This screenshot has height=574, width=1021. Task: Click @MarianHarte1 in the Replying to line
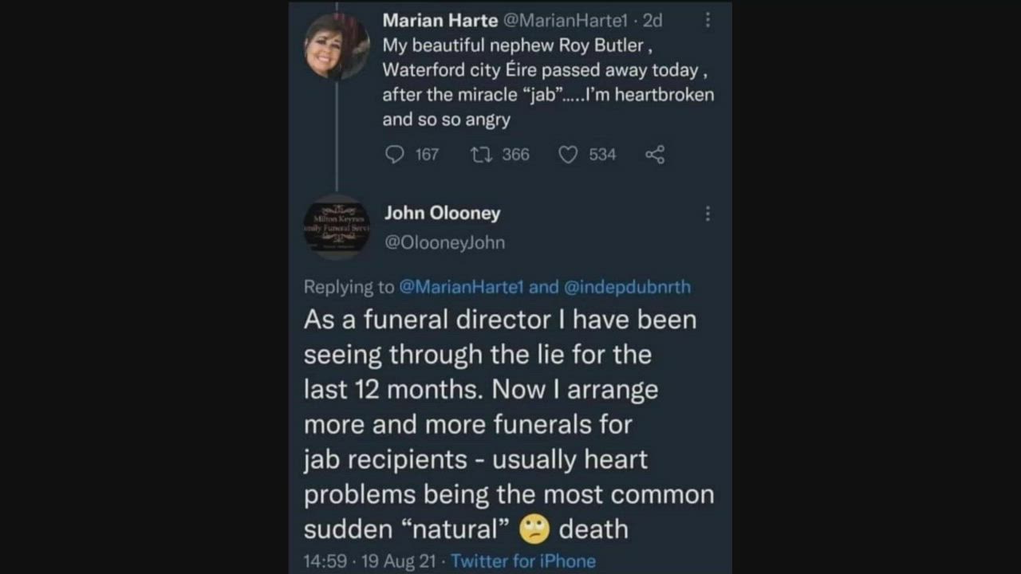(460, 287)
